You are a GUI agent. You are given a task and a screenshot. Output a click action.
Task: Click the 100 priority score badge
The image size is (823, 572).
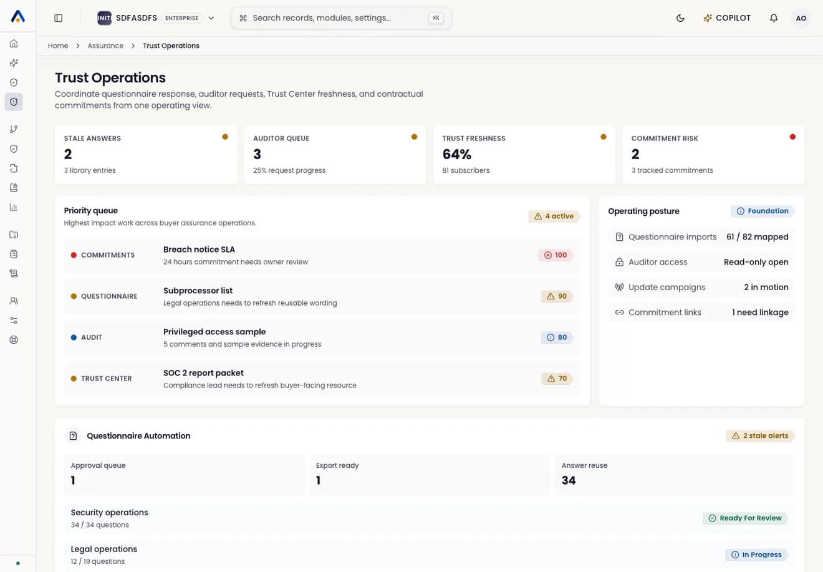555,255
